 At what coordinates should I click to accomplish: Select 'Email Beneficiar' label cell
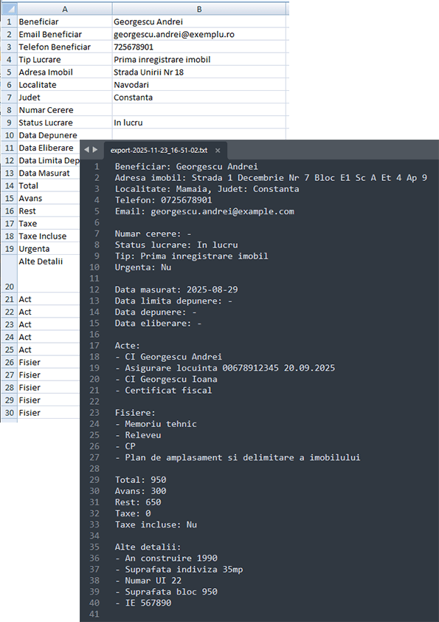pyautogui.click(x=65, y=34)
